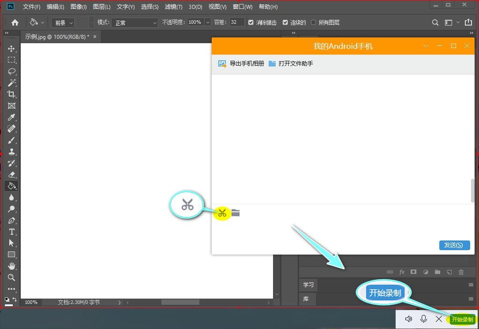Uncheck the 连续的 contiguous checkbox
479x329 pixels.
[x=285, y=22]
